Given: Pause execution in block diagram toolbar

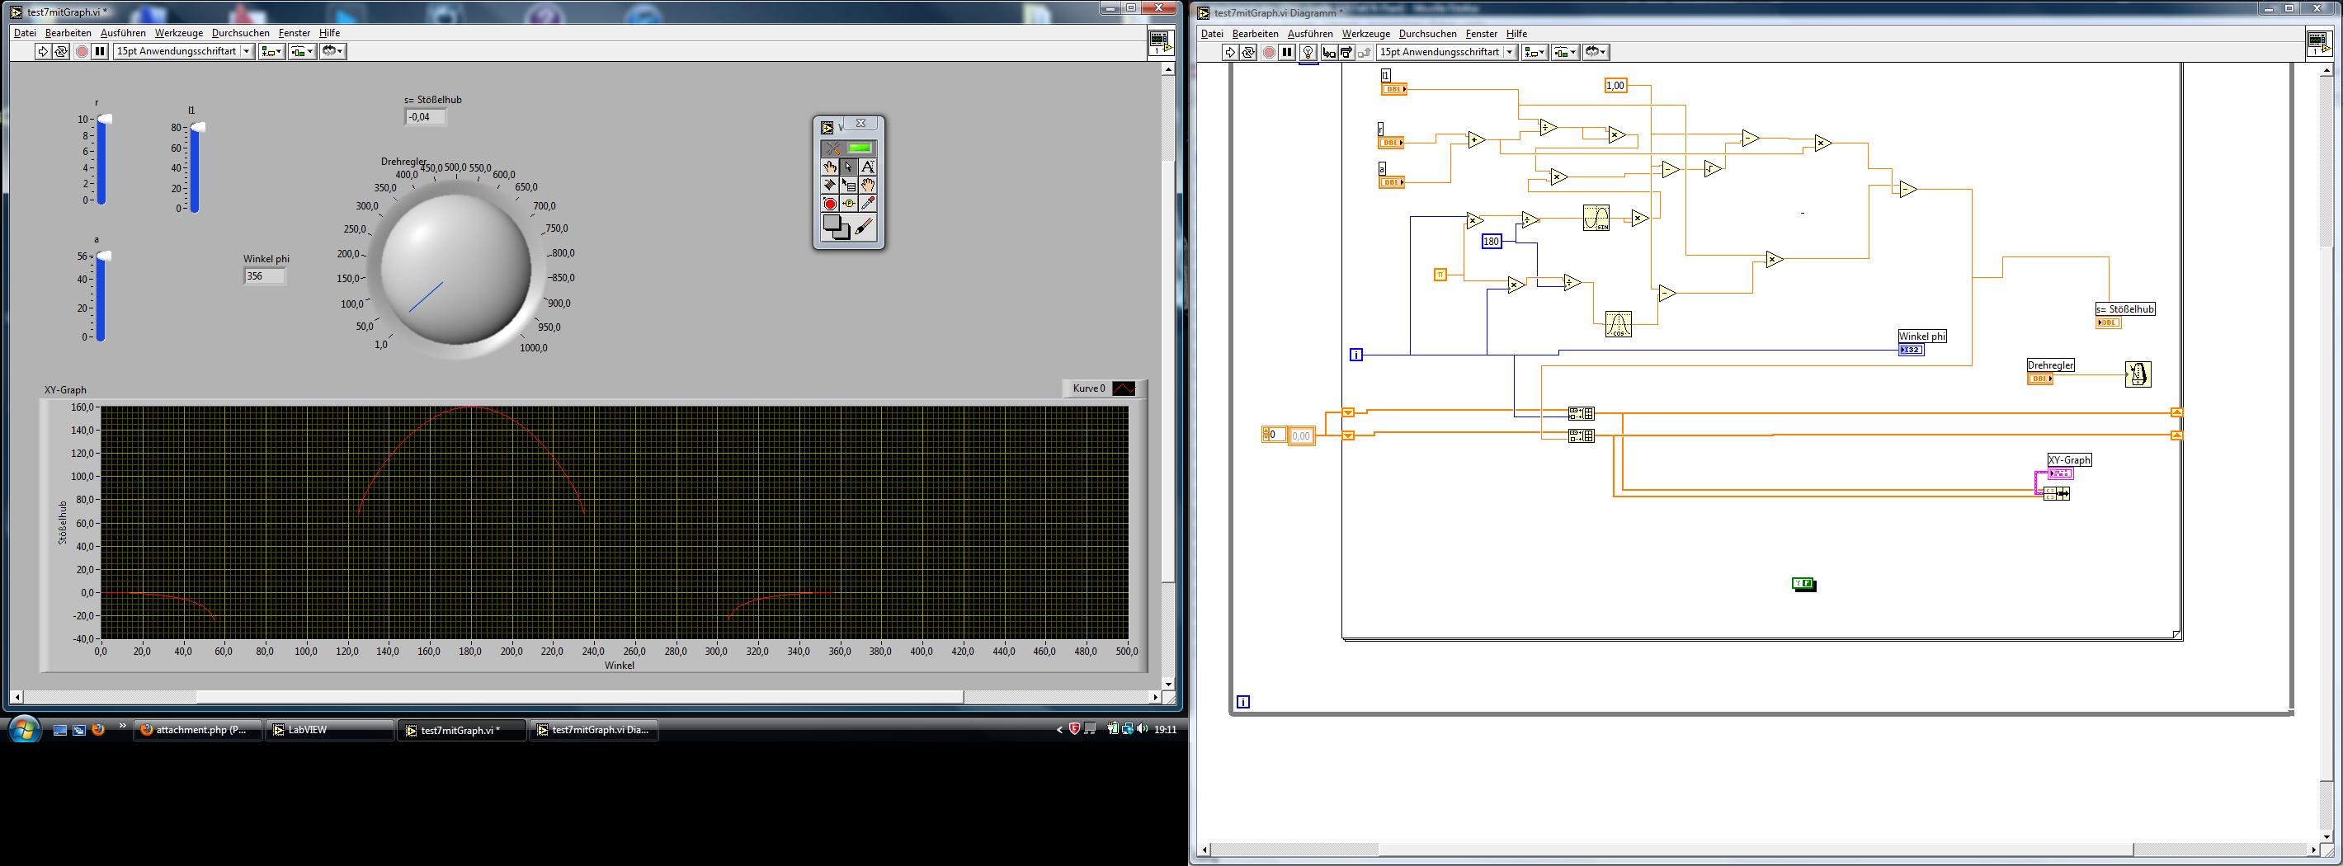Looking at the screenshot, I should coord(1287,53).
